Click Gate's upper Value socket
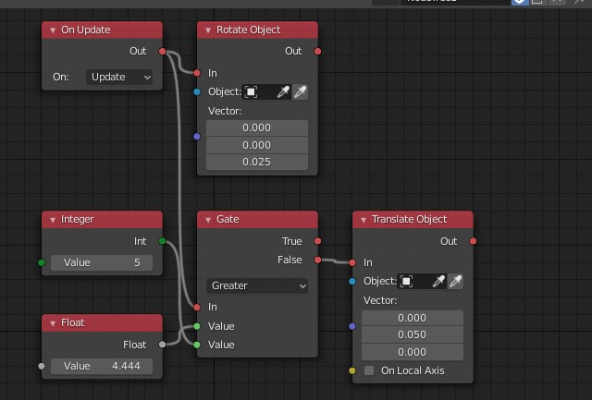This screenshot has width=592, height=400. coord(197,326)
